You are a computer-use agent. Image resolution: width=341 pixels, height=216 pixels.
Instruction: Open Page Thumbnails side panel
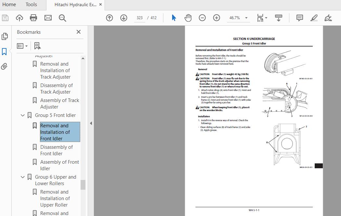click(5, 36)
